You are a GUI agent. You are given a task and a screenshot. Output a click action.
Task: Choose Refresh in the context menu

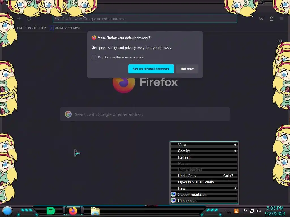point(204,157)
